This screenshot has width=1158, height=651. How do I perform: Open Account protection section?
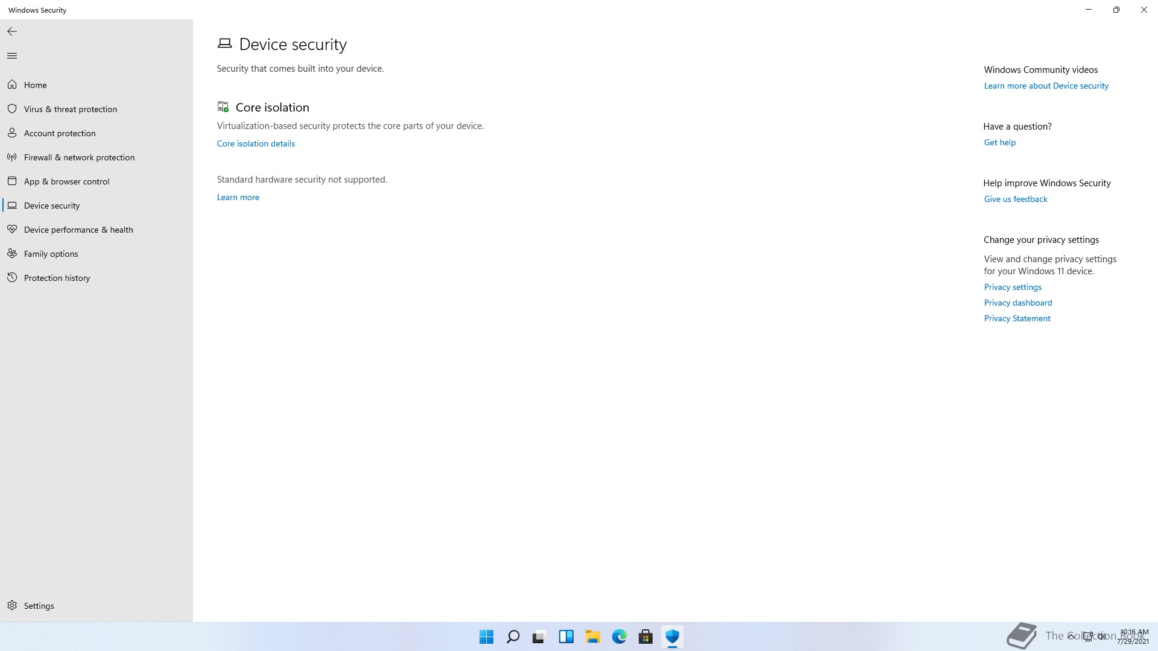point(60,133)
